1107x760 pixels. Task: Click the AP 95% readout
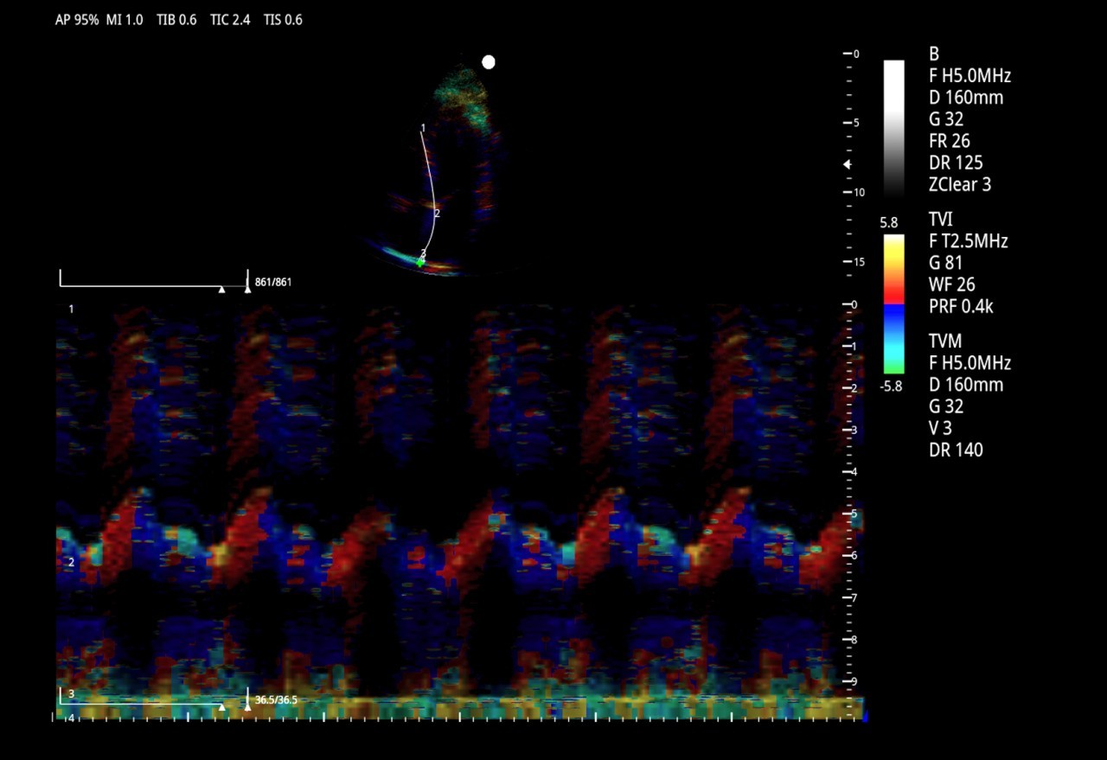click(77, 19)
